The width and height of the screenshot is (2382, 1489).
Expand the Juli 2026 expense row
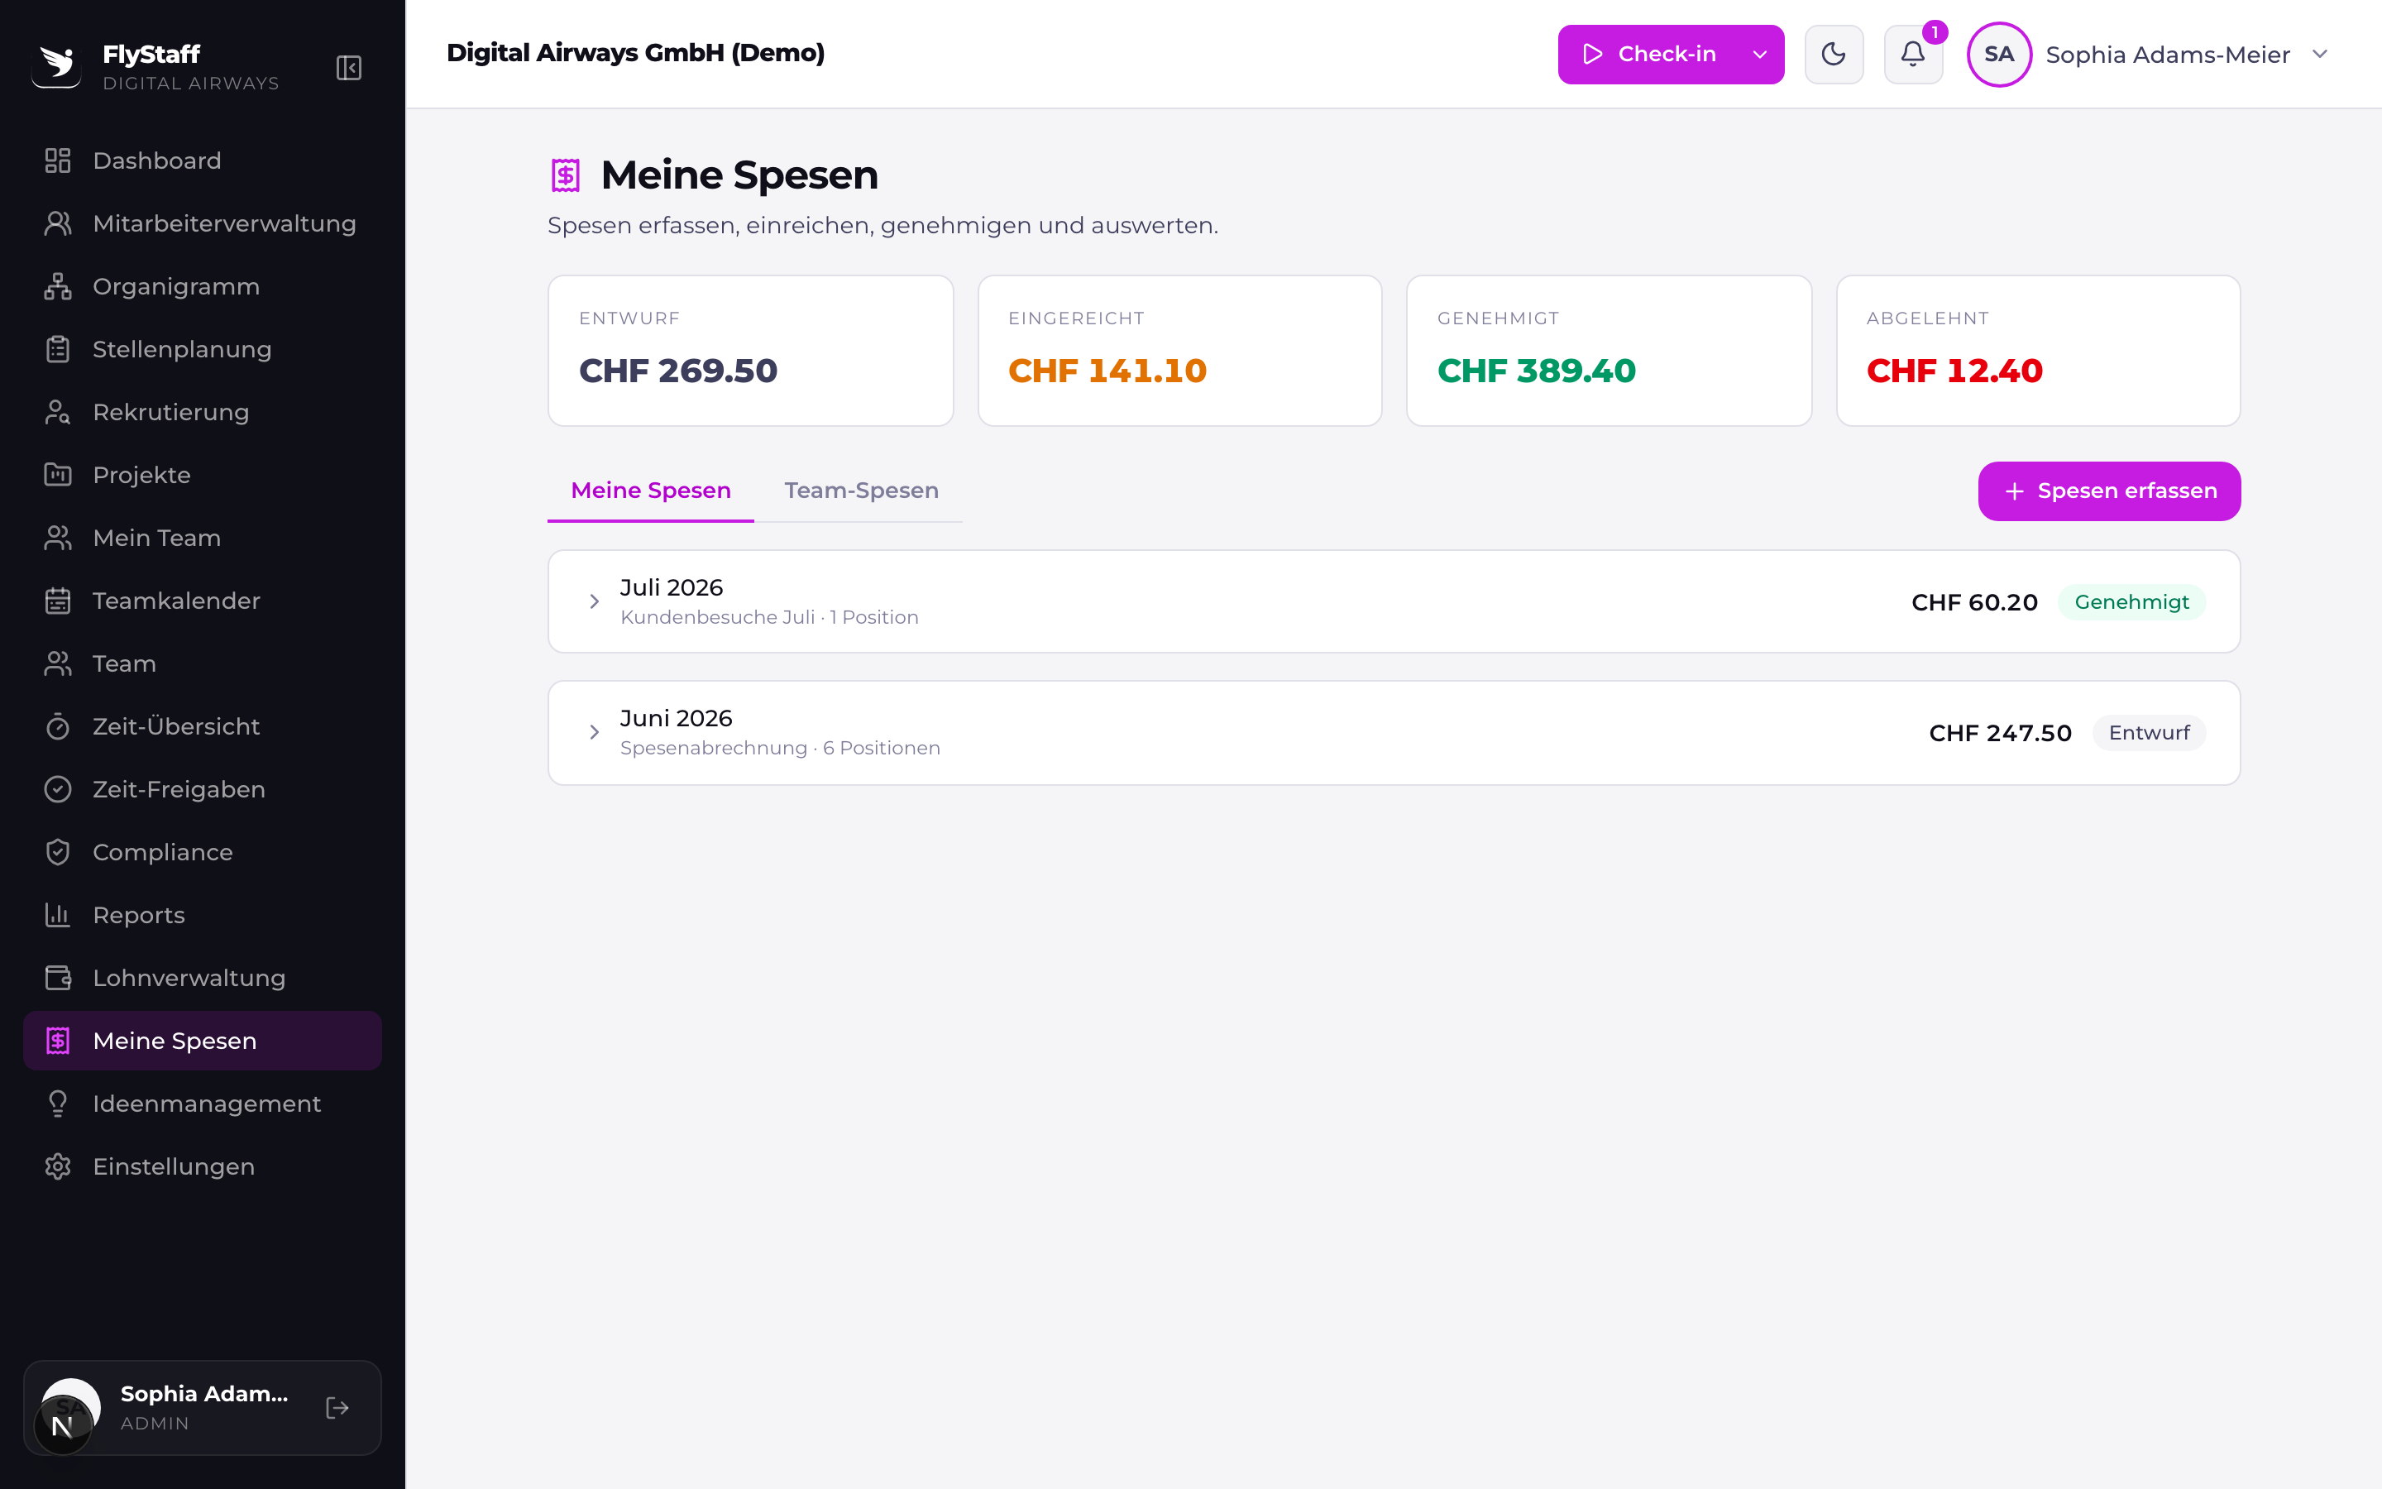click(1394, 601)
